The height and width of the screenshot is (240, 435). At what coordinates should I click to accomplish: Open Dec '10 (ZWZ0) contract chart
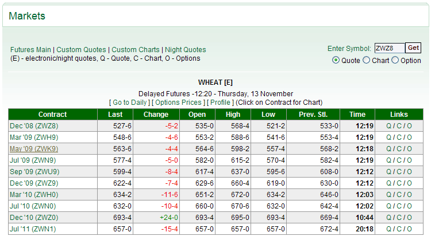[x=34, y=218]
